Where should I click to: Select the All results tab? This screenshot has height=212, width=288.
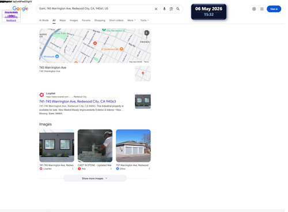54,20
